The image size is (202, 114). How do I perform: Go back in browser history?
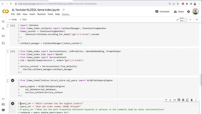click(3, 4)
